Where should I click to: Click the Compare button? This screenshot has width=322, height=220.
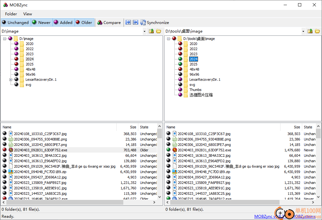pos(109,22)
